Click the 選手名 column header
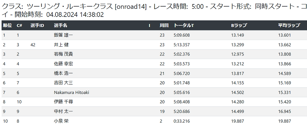Viewport: 307px width, 127px height. click(x=60, y=25)
